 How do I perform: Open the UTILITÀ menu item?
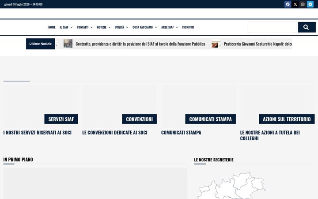[x=119, y=27]
